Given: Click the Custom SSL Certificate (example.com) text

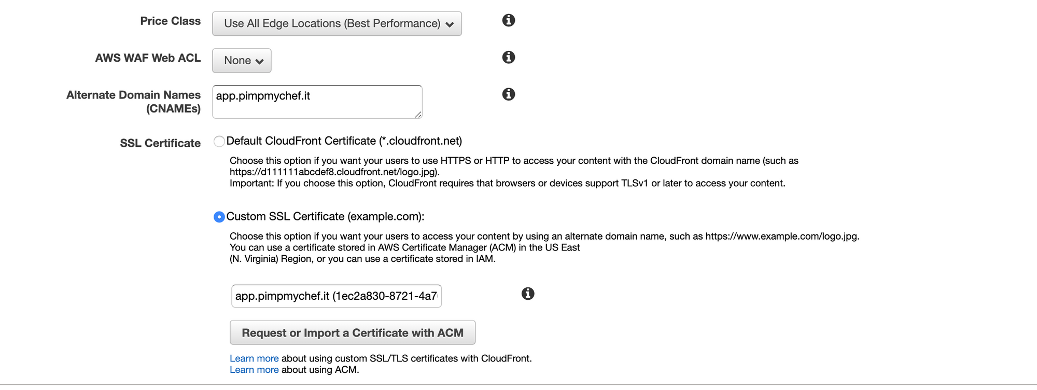Looking at the screenshot, I should point(325,217).
